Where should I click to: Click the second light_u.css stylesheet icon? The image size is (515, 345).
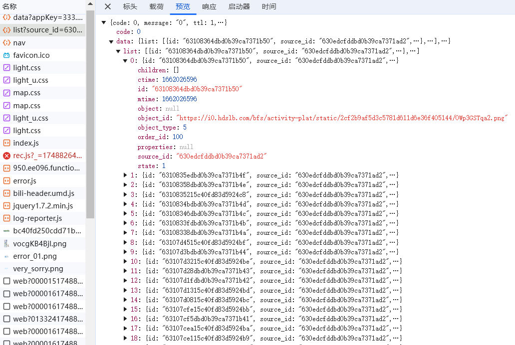click(x=6, y=118)
